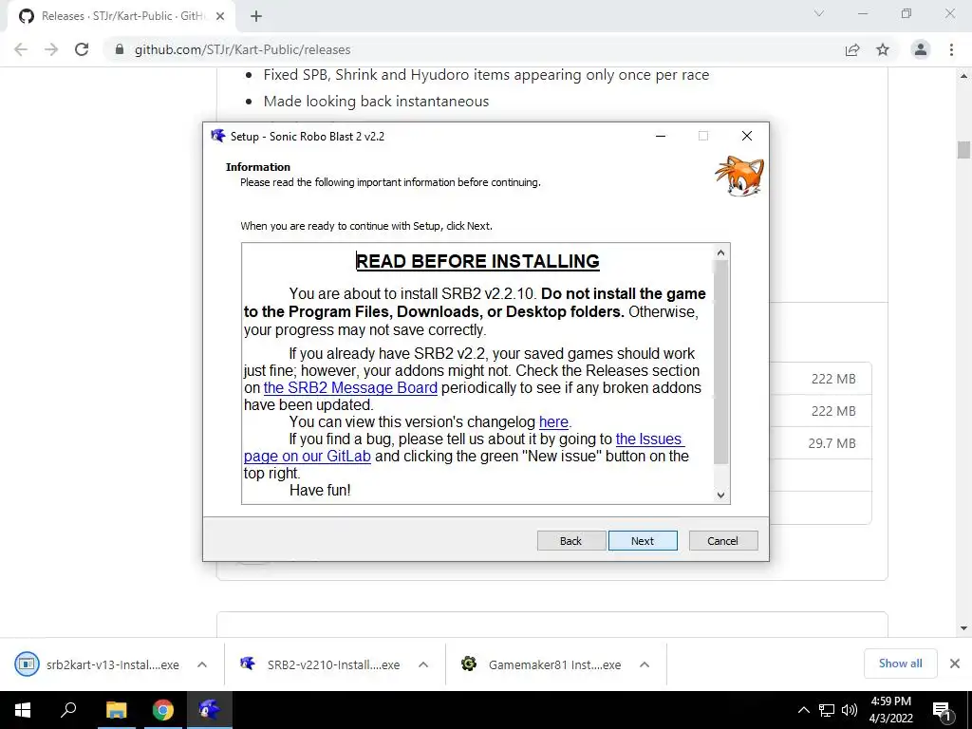Open volume control tray icon

tap(850, 710)
